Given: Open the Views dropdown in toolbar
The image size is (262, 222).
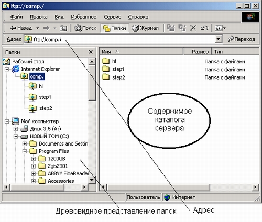Looking at the screenshot, I should [x=220, y=28].
